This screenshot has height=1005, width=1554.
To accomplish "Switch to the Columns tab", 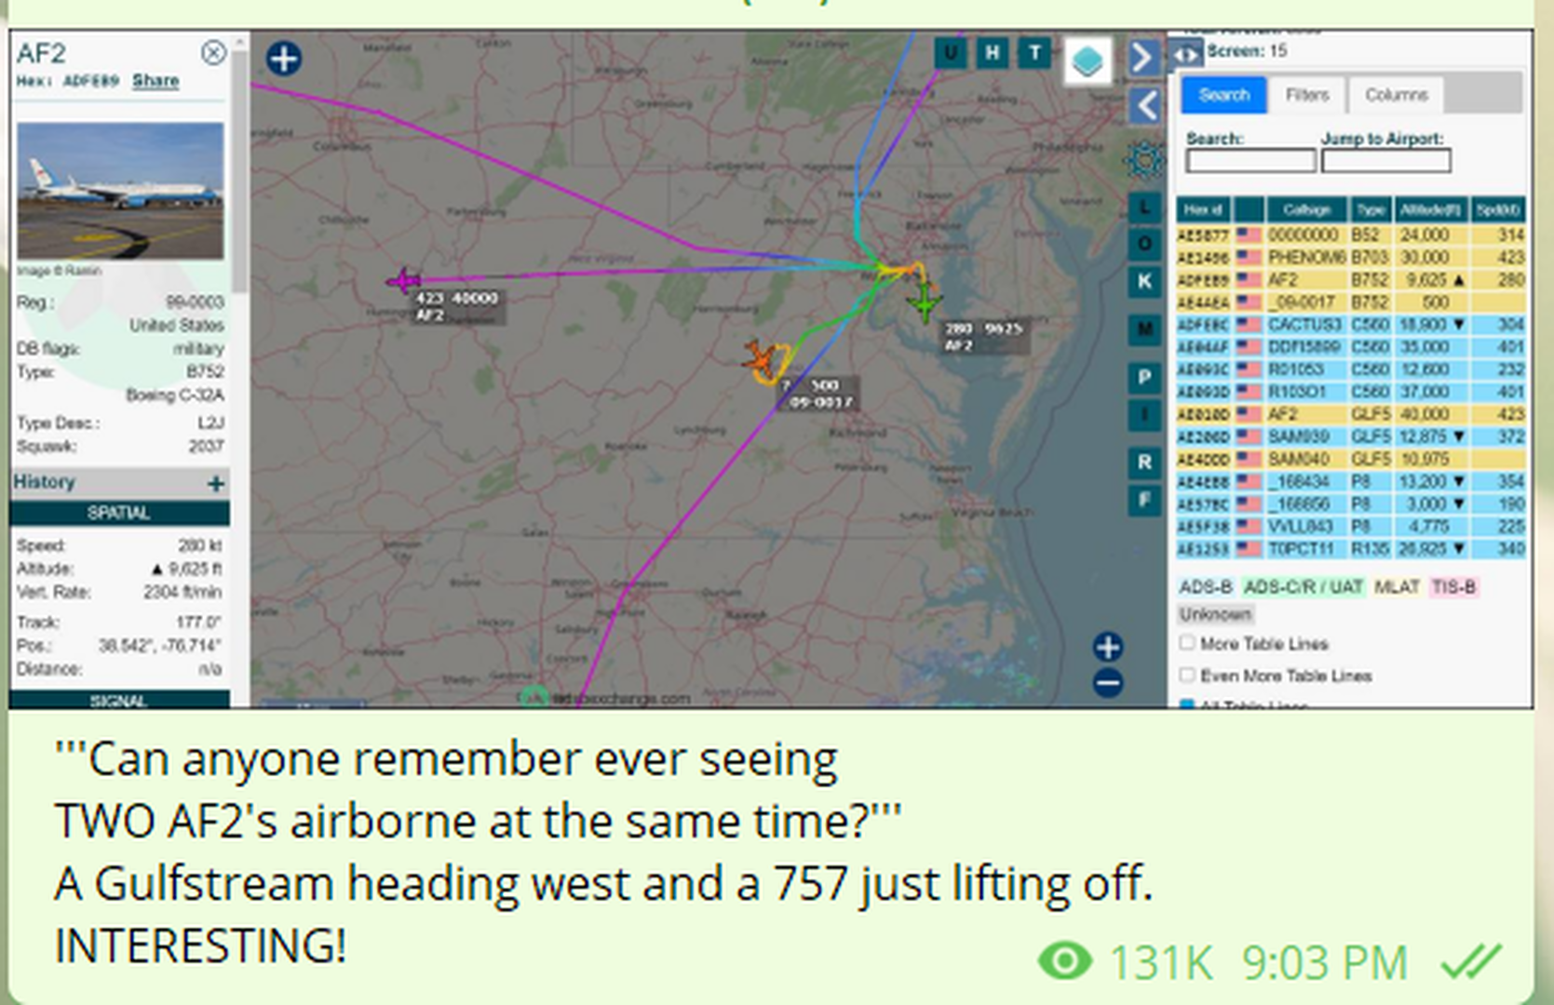I will pos(1396,95).
